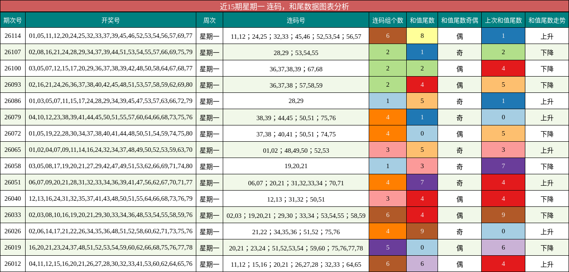569x272 pixels.
Task: Click the 连码号 cell 12,13；31,32；50,51
Action: point(296,199)
